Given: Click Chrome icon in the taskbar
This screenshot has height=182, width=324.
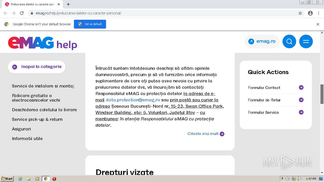Looking at the screenshot, I should (x=46, y=179).
